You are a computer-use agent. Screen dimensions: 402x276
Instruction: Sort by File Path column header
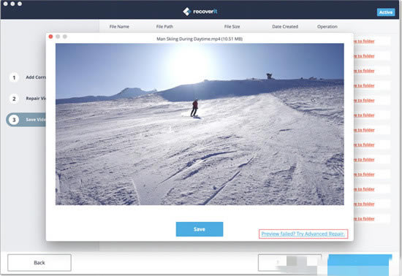coord(164,26)
